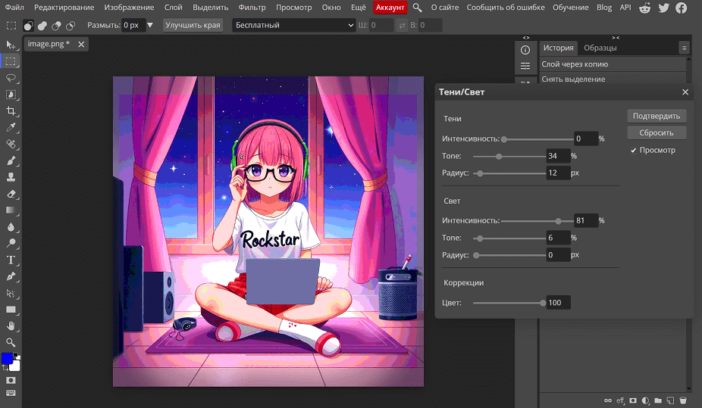
Task: Select the Crop tool in toolbar
Action: [x=11, y=111]
